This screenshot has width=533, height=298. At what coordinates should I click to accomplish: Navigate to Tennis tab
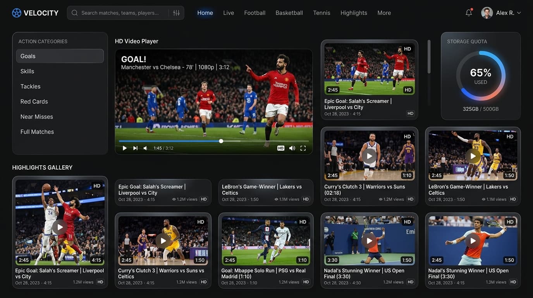point(322,13)
